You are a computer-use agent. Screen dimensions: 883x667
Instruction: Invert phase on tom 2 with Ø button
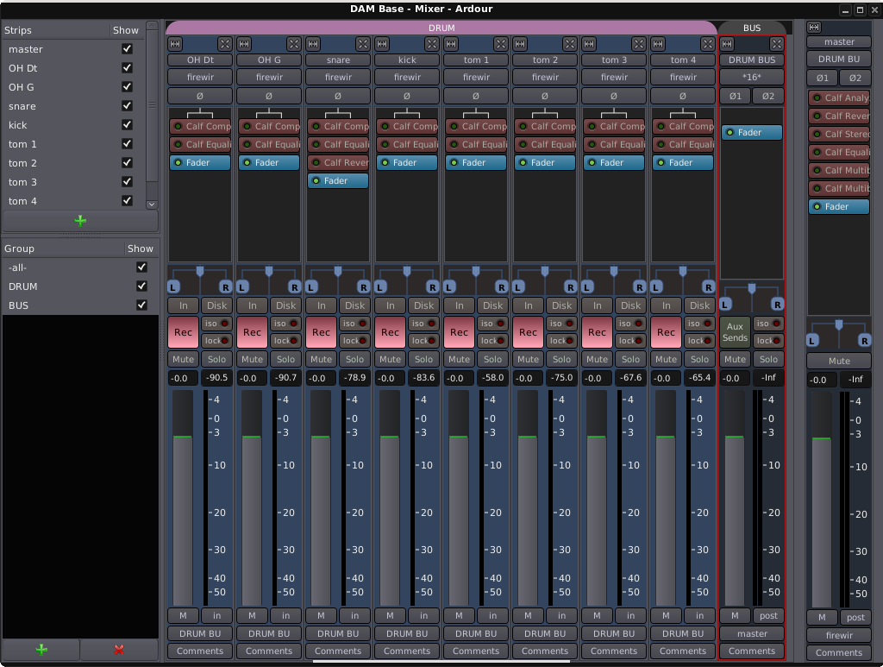tap(545, 96)
